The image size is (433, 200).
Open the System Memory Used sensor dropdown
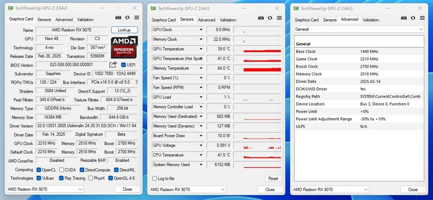(201, 165)
